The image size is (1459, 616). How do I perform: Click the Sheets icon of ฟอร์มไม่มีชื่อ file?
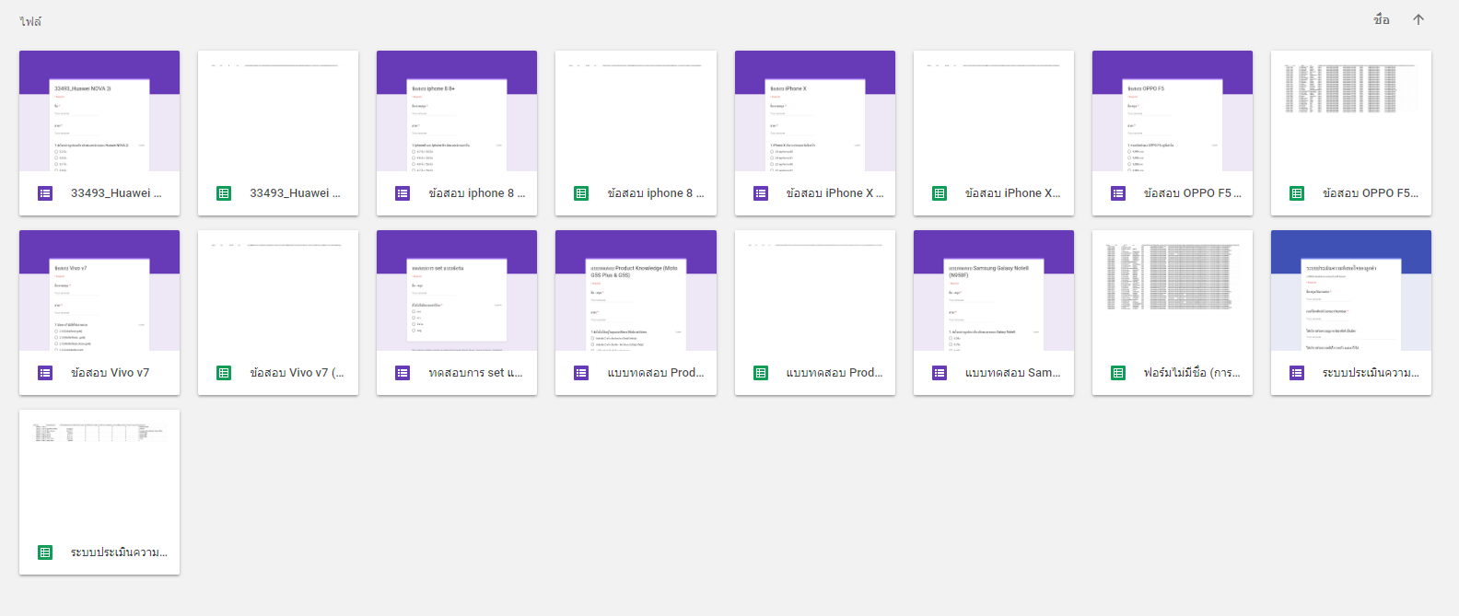pyautogui.click(x=1118, y=373)
